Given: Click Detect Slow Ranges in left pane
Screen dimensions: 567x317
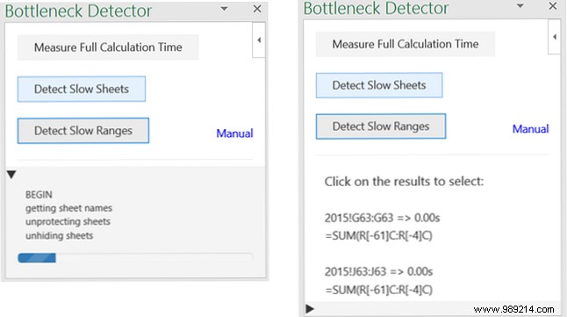Looking at the screenshot, I should [83, 131].
